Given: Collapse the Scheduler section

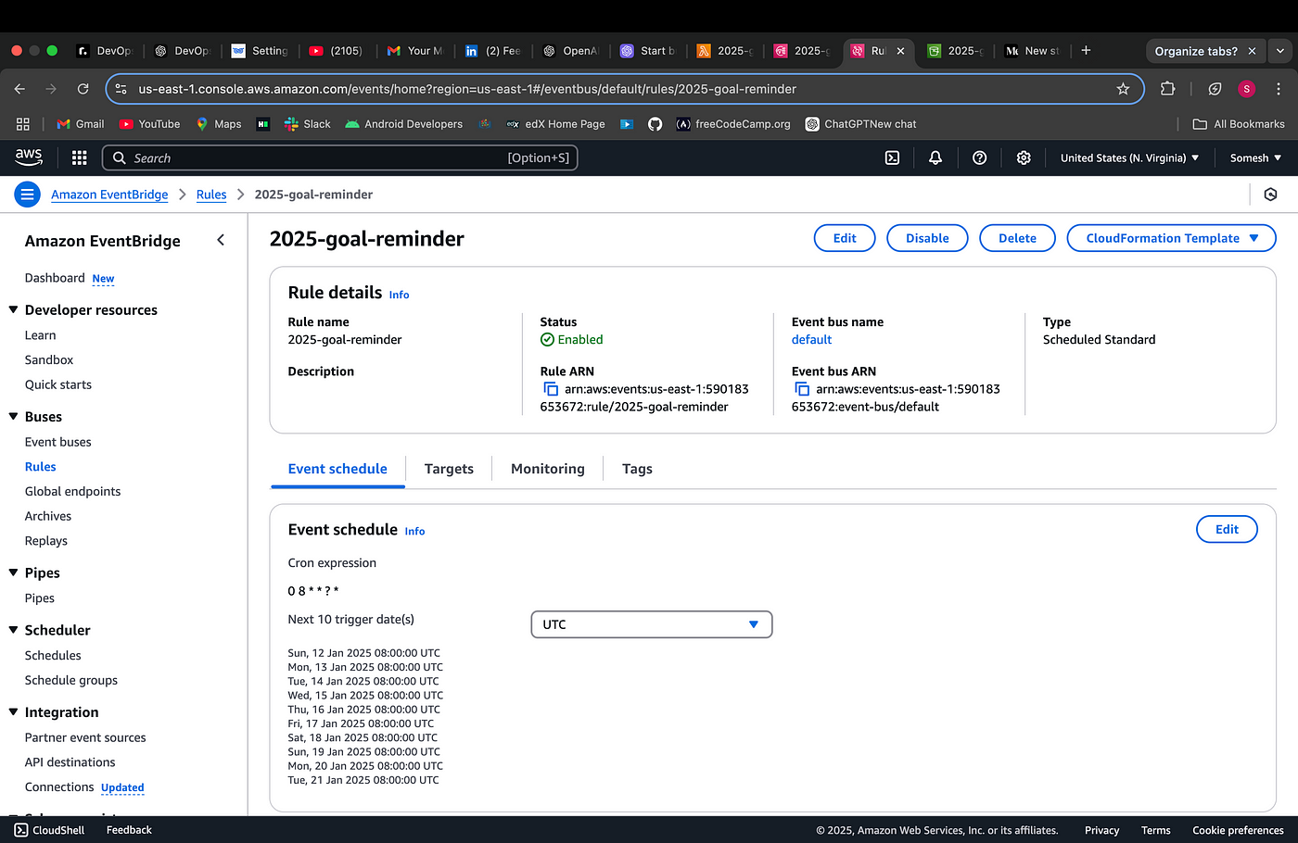Looking at the screenshot, I should point(13,630).
